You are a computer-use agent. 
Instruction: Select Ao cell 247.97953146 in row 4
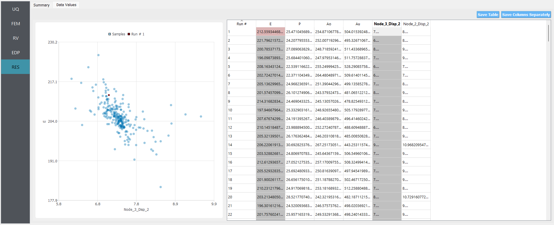(x=329, y=58)
